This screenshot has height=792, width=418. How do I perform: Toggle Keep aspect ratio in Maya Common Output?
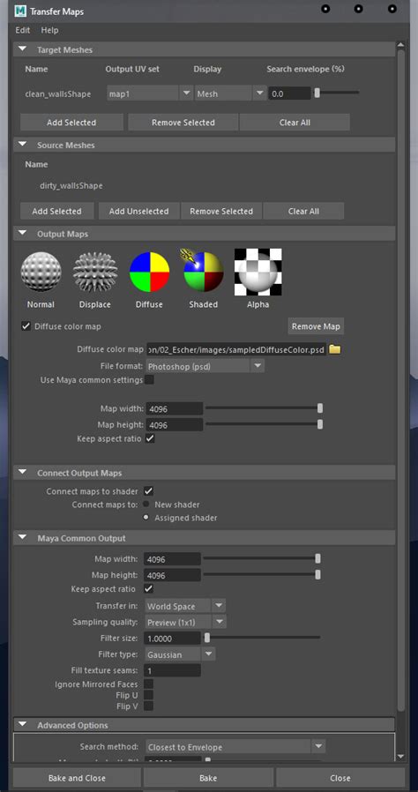(148, 589)
